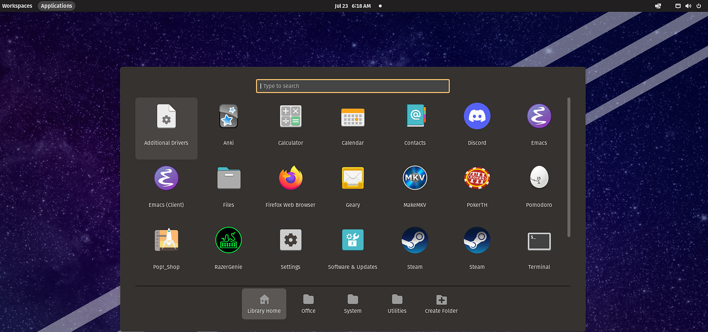Launch the MakeMKV app
Image resolution: width=708 pixels, height=332 pixels.
[415, 190]
